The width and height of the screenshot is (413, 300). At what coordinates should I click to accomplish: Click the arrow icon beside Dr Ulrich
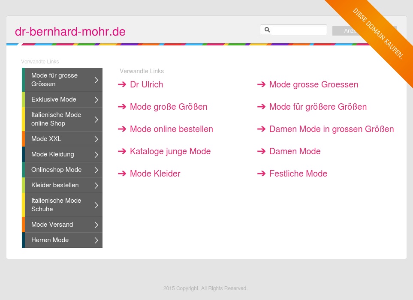[x=122, y=84]
